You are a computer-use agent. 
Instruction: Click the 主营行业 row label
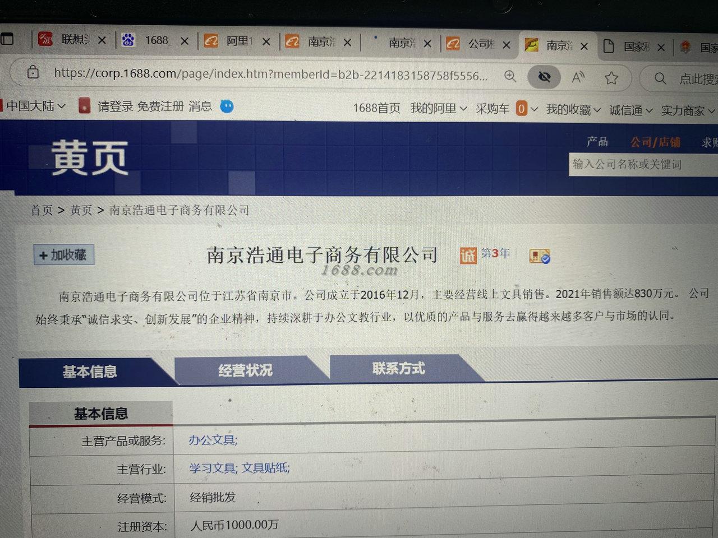[141, 469]
